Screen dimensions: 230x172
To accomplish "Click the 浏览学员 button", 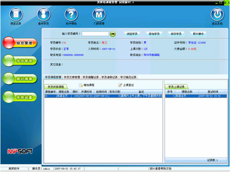I will pos(132,34).
